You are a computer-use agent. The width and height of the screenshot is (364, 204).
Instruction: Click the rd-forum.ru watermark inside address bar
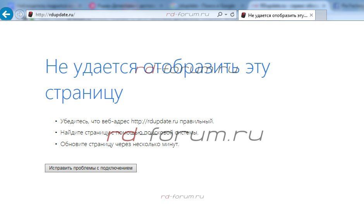(x=187, y=14)
